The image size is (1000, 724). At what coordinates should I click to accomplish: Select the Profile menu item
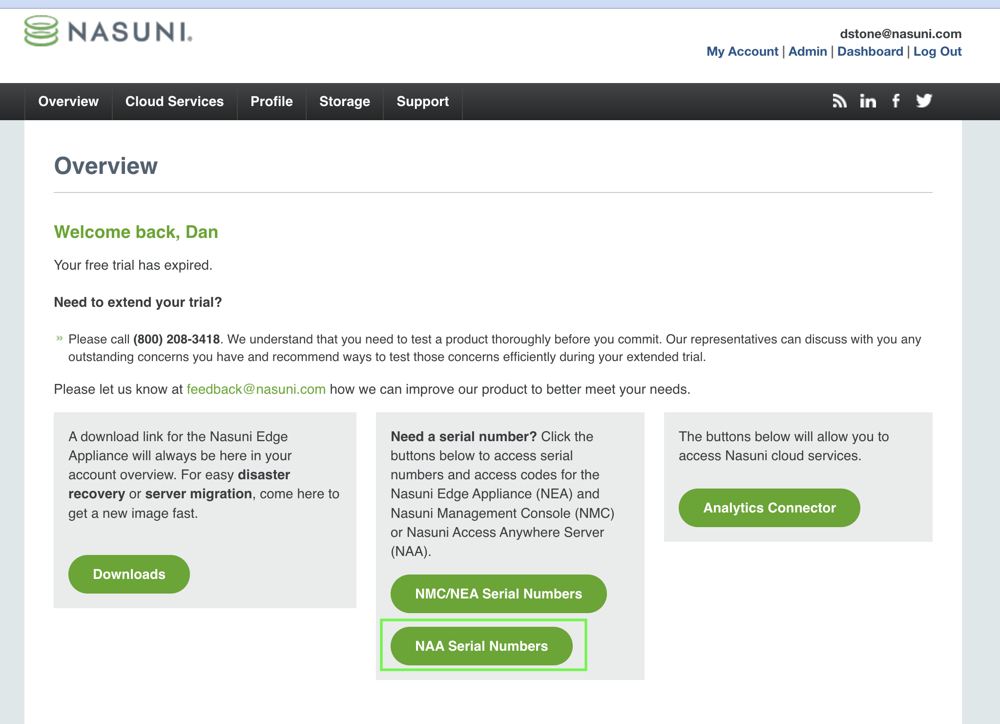[271, 101]
